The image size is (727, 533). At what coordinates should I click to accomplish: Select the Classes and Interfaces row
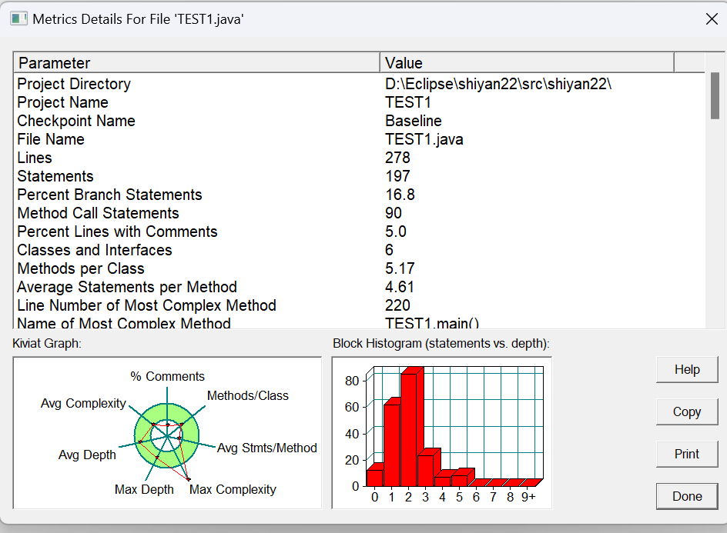pos(360,250)
